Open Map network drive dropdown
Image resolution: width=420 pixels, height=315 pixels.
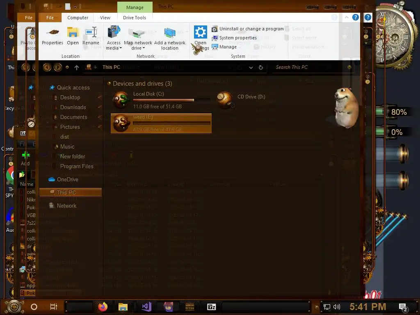138,38
